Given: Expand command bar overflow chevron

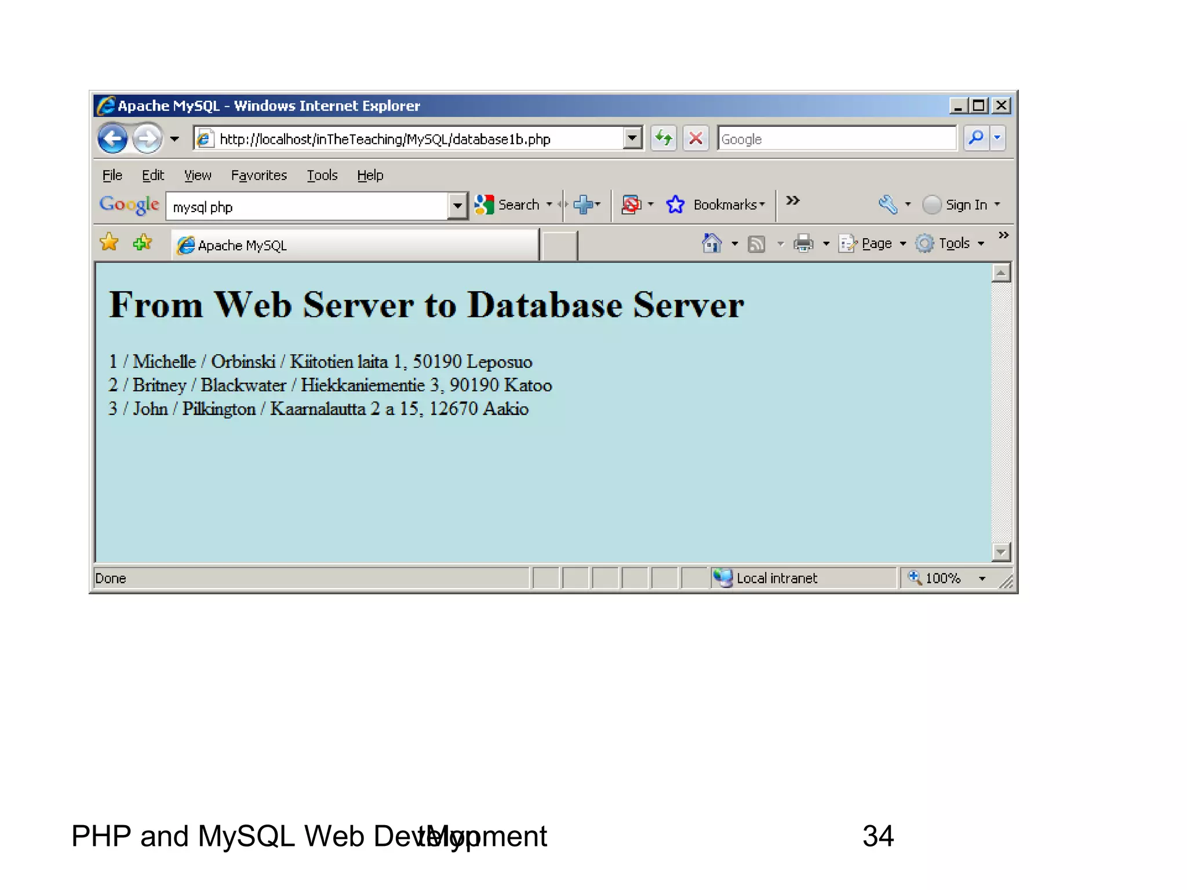Looking at the screenshot, I should point(1003,235).
